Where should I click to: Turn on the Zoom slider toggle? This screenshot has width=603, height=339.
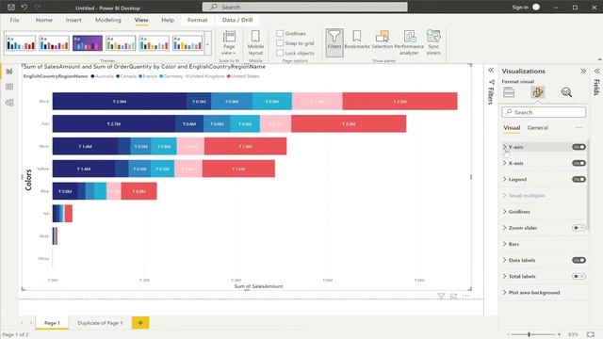(x=579, y=228)
